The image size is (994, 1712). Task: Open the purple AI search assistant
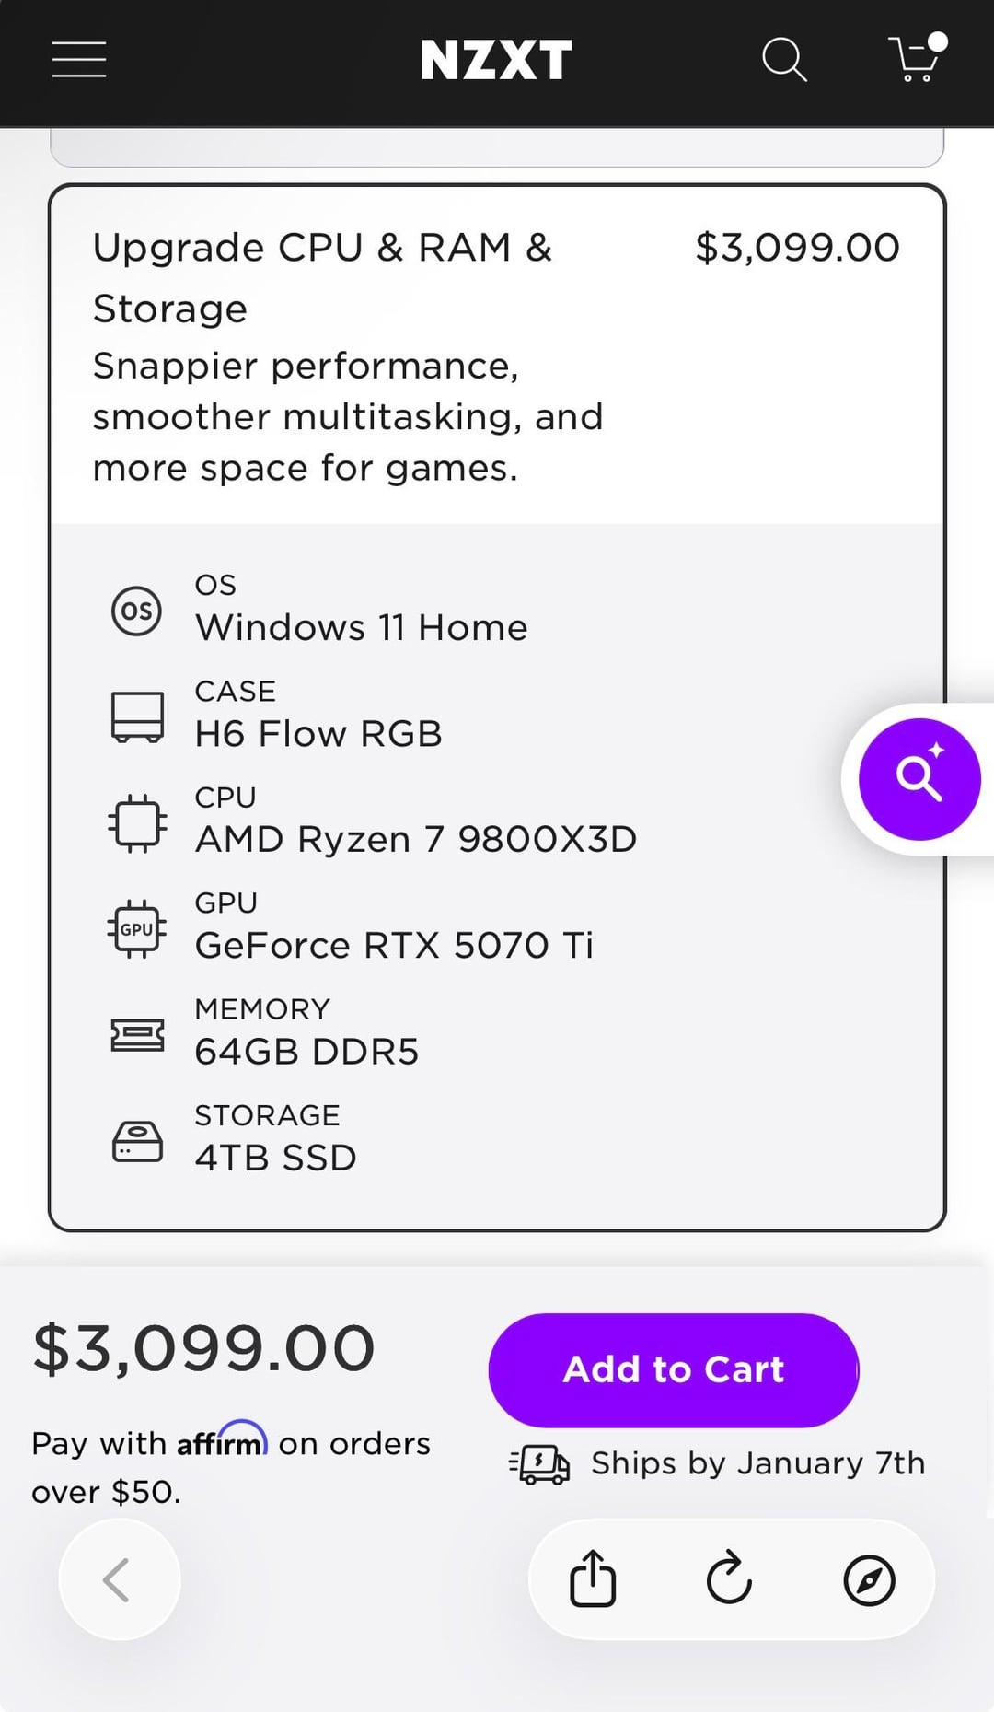(x=919, y=779)
